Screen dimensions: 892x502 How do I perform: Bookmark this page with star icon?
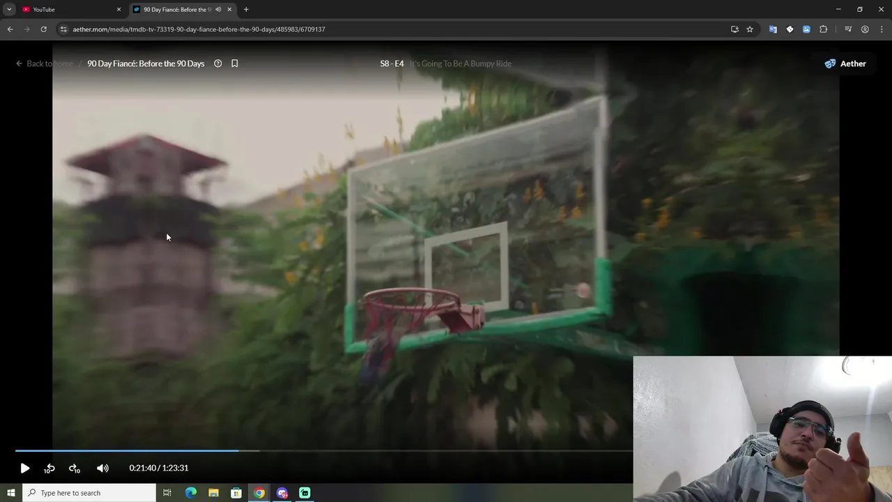click(x=750, y=29)
